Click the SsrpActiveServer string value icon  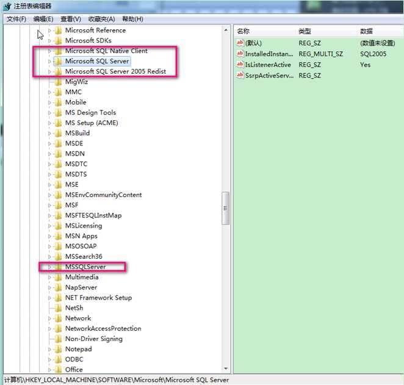240,75
